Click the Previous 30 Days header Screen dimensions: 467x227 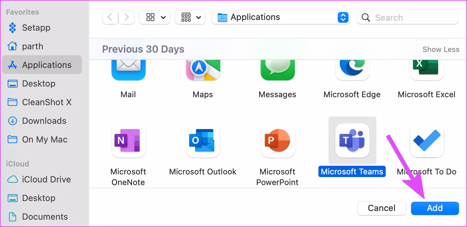coord(143,49)
